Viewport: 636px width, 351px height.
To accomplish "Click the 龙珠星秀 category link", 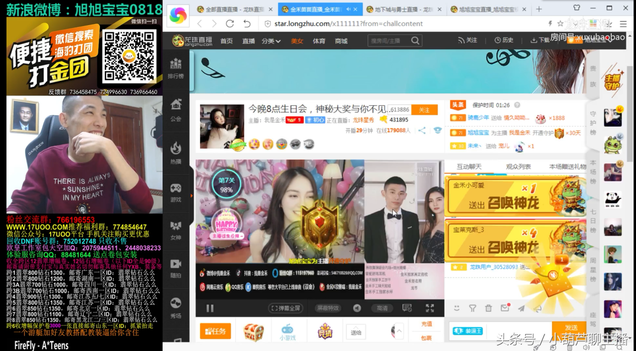I will 364,120.
